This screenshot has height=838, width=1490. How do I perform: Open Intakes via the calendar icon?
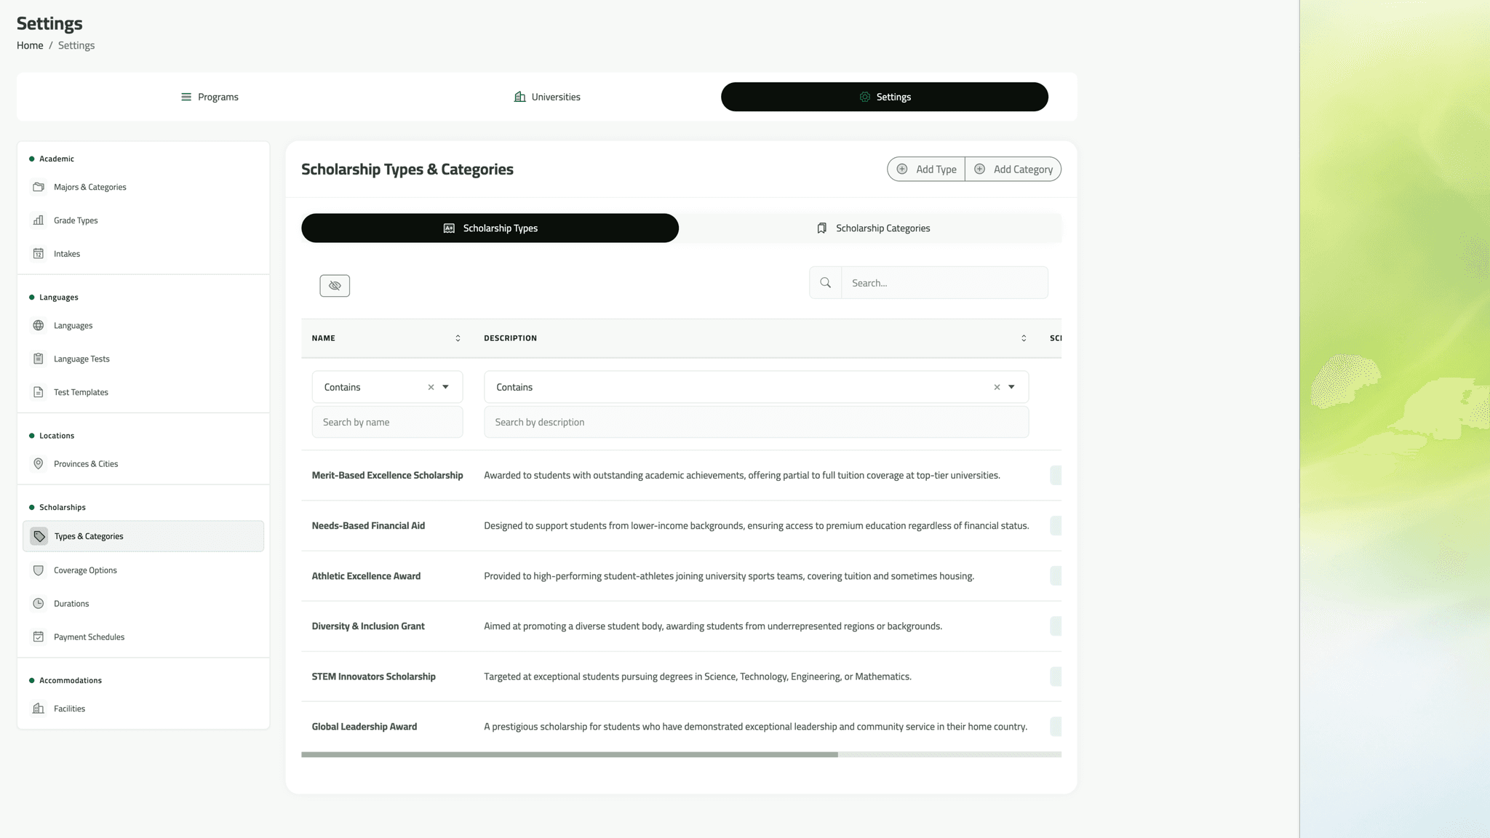(39, 253)
